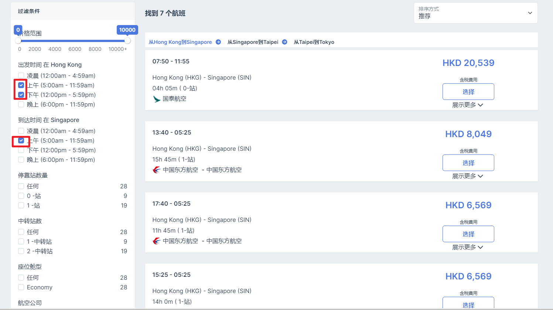Expand 展示更多 for 17:40 flight

[468, 247]
